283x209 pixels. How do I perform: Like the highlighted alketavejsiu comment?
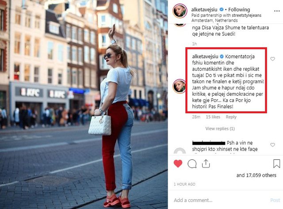click(x=272, y=59)
